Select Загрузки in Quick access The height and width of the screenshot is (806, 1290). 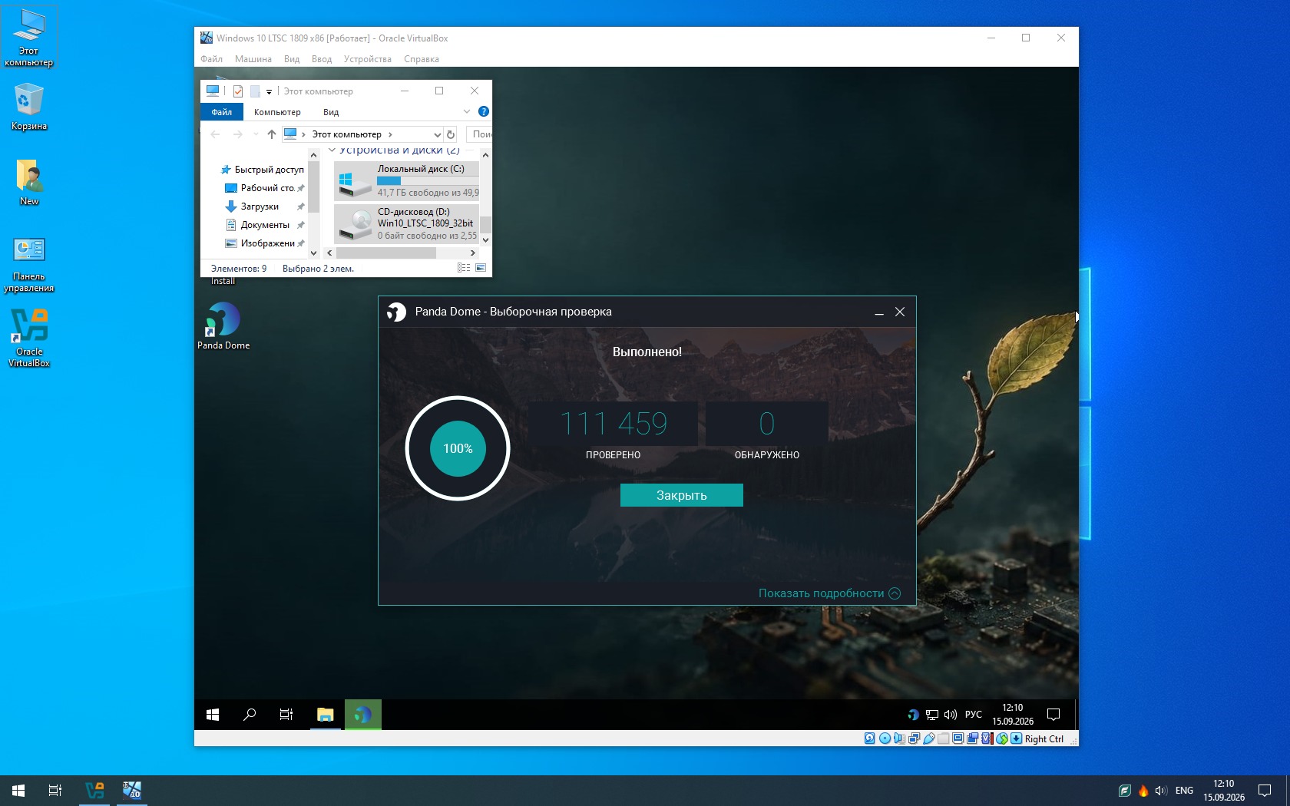[260, 206]
